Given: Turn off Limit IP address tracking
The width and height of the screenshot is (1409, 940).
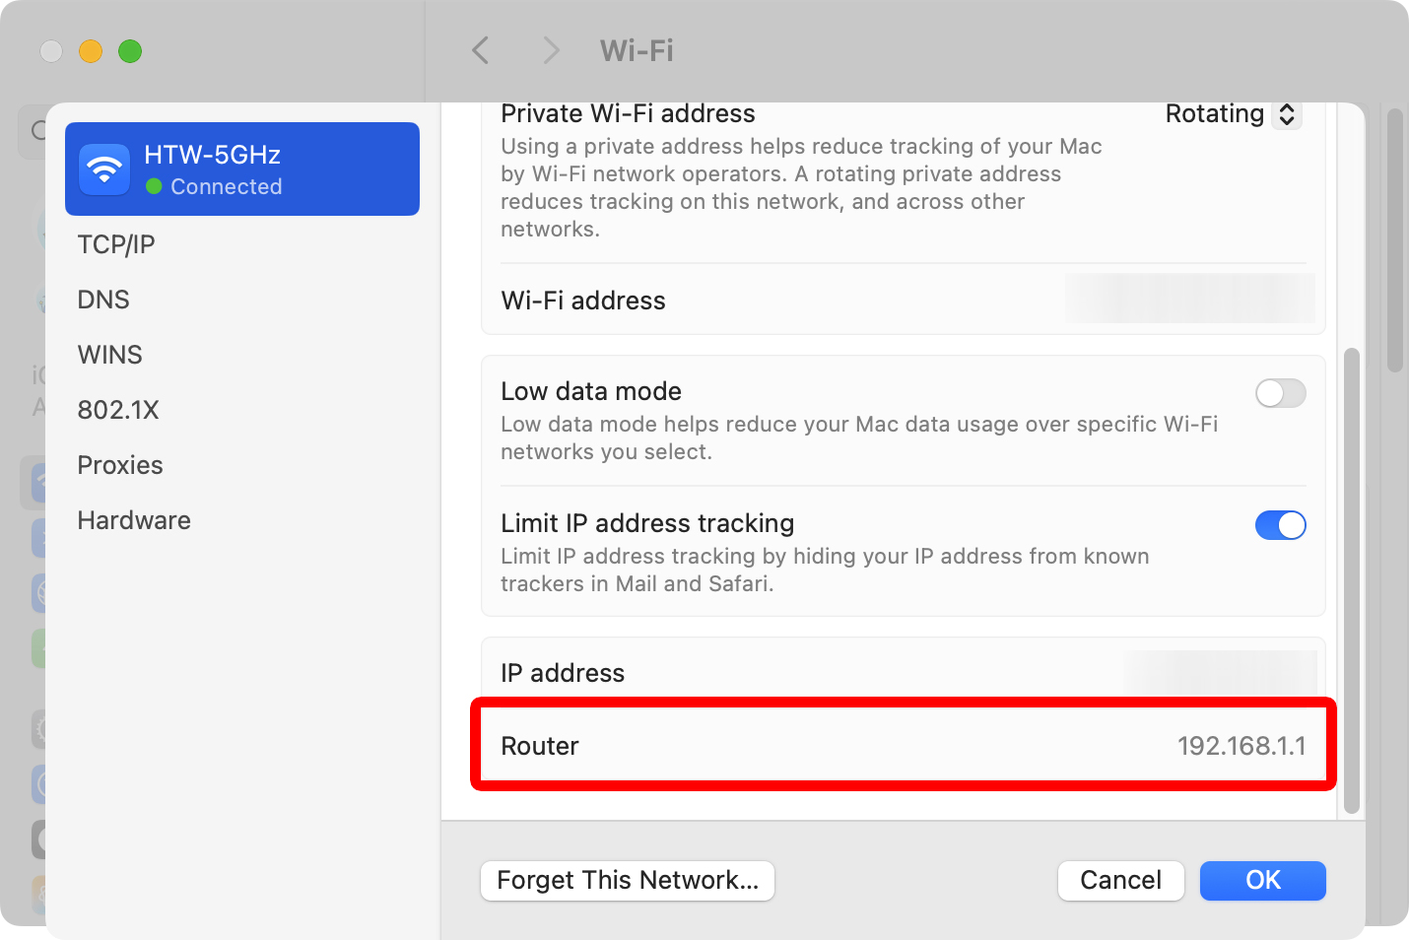Looking at the screenshot, I should [x=1280, y=525].
